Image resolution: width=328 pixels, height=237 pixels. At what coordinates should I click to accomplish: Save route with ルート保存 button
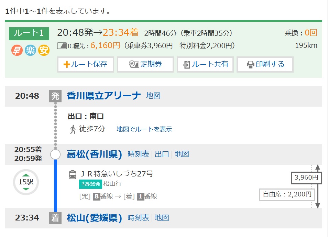point(86,64)
